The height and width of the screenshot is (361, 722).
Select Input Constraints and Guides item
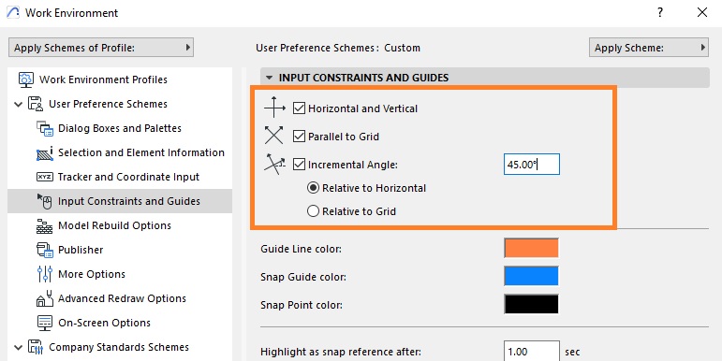point(120,201)
